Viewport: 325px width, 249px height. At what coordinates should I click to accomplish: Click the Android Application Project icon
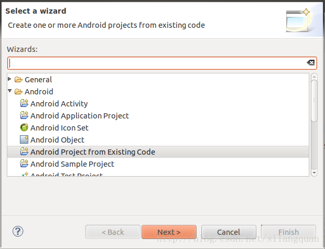pos(24,115)
